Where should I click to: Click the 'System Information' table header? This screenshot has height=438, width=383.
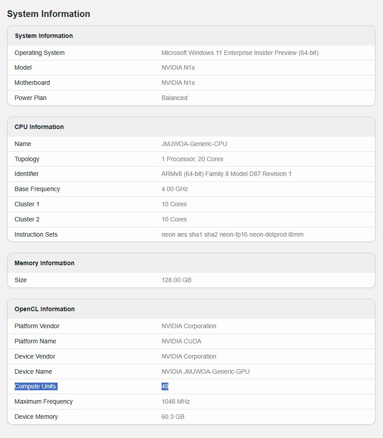pyautogui.click(x=44, y=36)
